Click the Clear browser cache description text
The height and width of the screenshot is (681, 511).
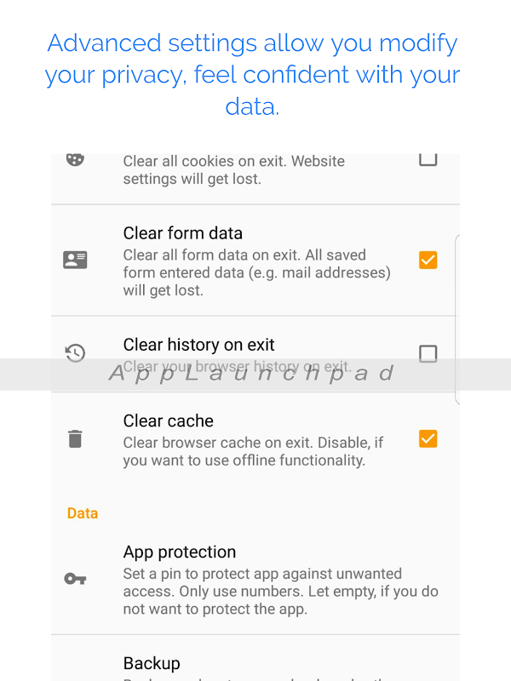tap(252, 452)
